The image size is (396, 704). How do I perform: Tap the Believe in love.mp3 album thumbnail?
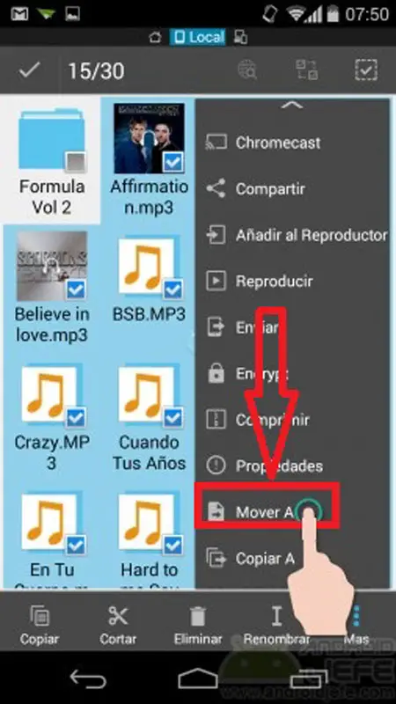pos(52,266)
